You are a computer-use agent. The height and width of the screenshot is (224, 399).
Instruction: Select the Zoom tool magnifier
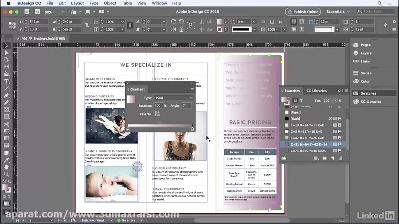pos(6,174)
